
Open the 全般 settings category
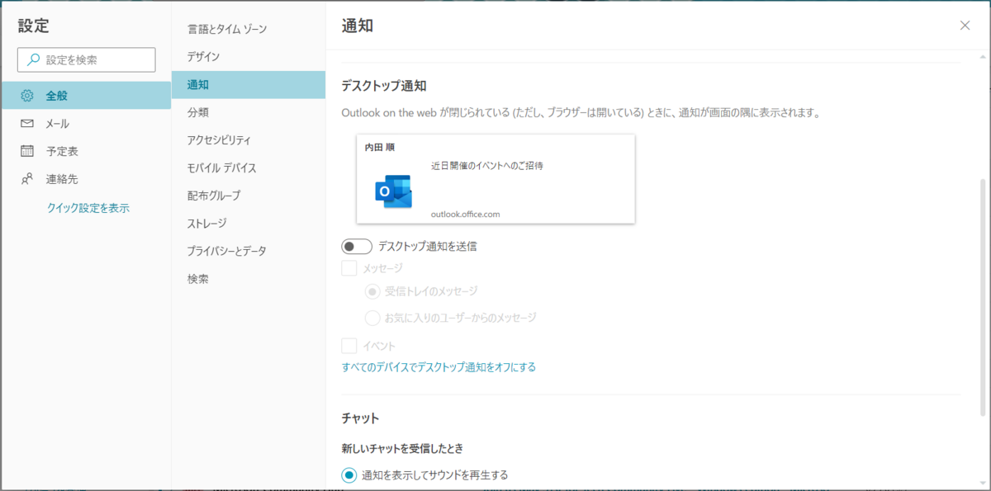tap(86, 96)
